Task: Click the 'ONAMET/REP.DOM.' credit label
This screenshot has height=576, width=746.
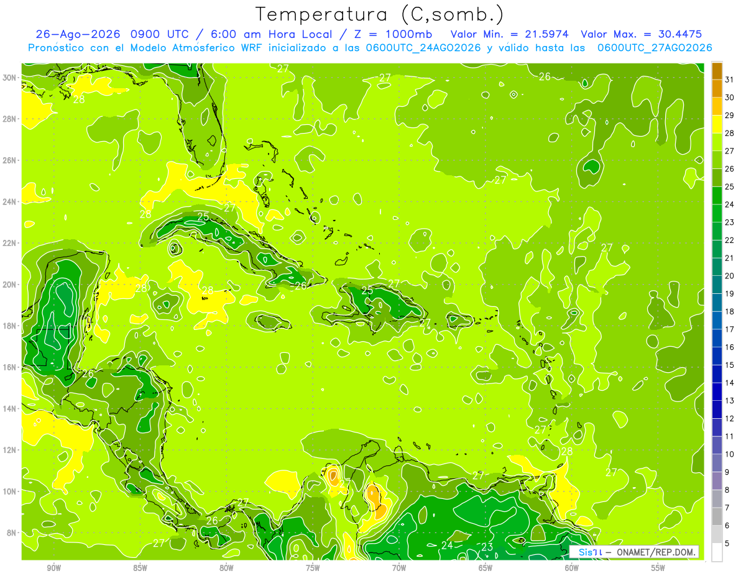Action: (655, 552)
